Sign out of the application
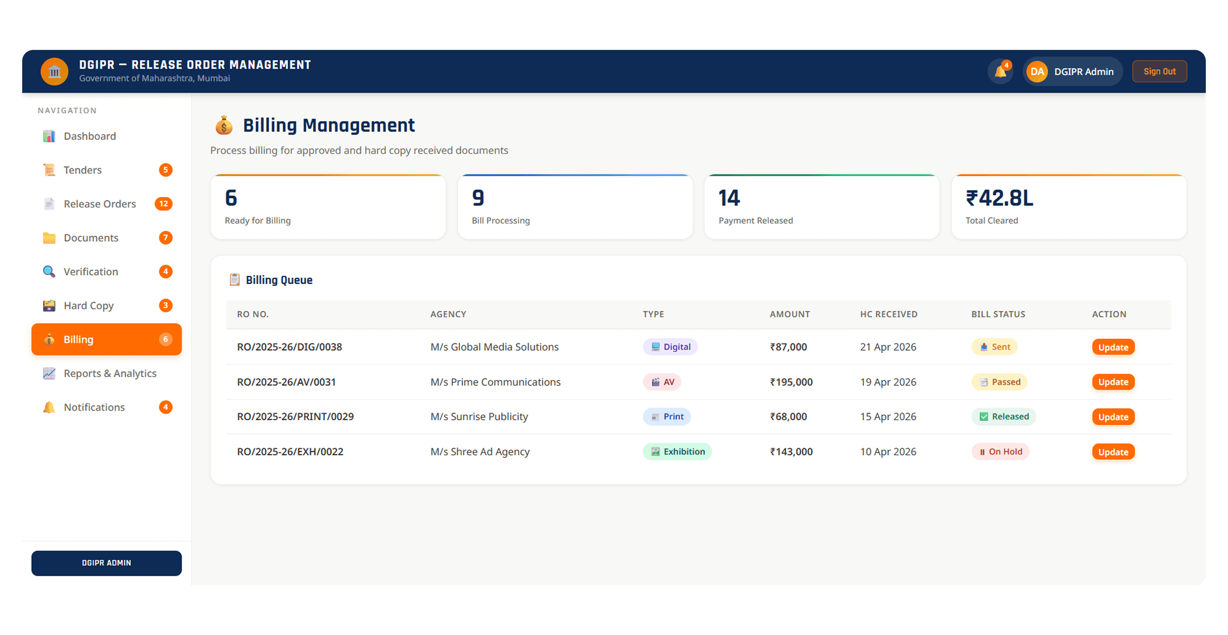1228x635 pixels. [1160, 72]
